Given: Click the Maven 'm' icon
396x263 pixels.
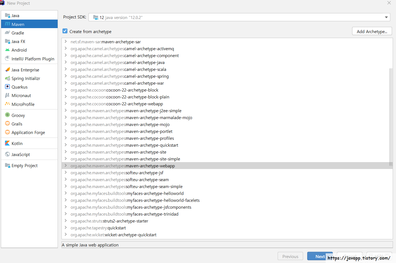Looking at the screenshot, I should point(7,24).
